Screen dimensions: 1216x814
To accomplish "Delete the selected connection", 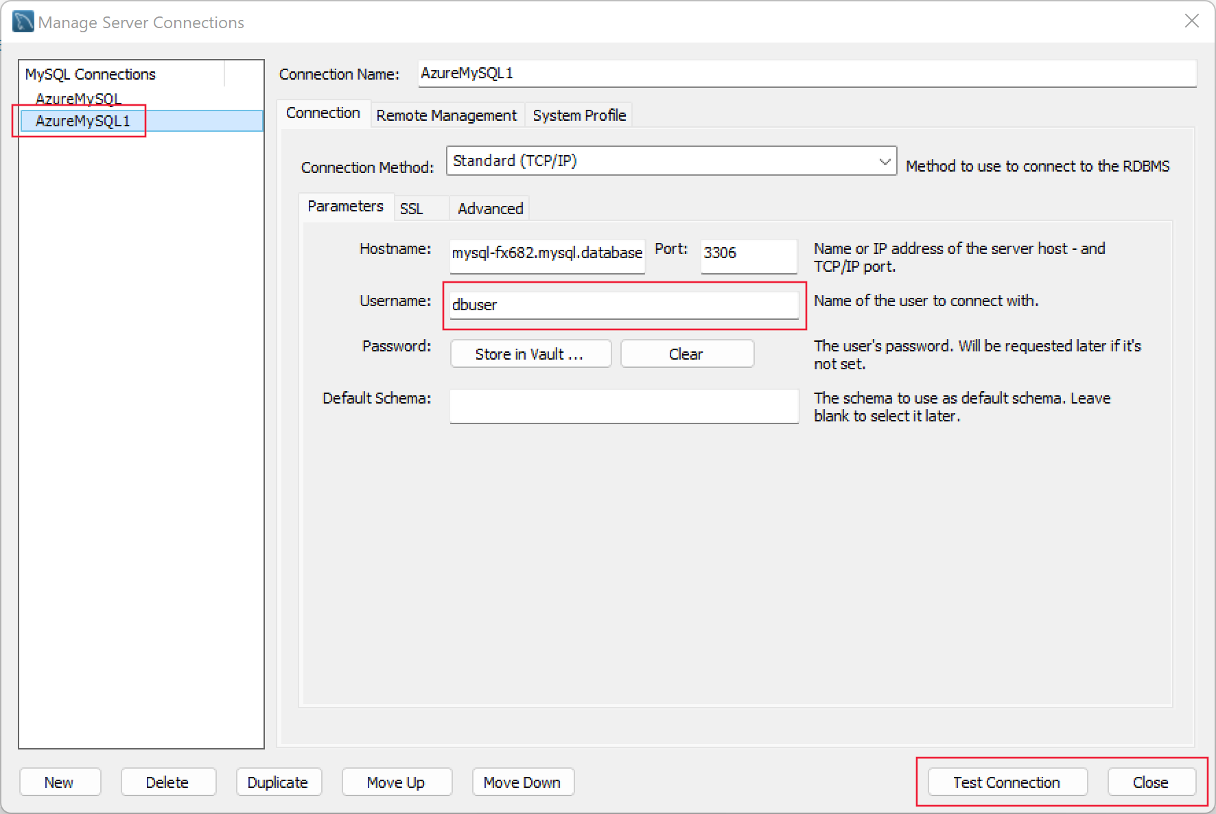I will coord(168,782).
